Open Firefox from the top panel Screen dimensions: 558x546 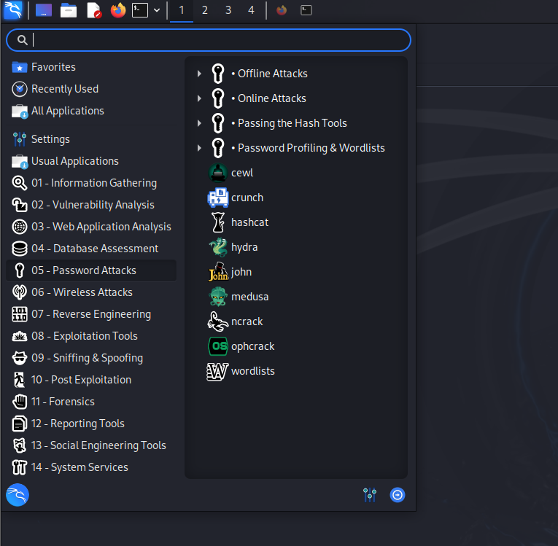(117, 10)
